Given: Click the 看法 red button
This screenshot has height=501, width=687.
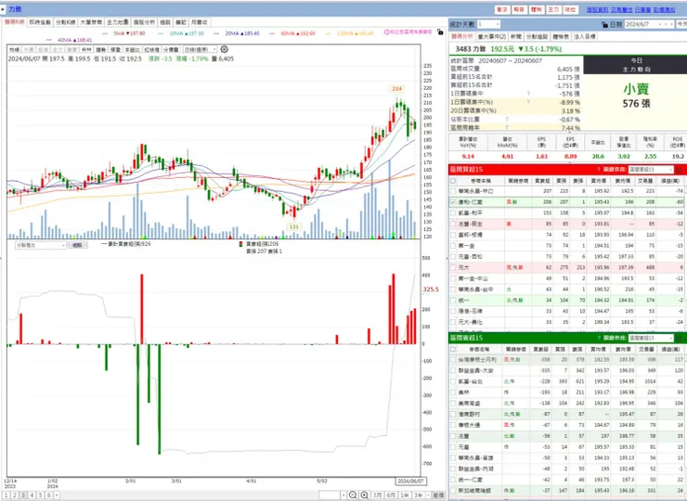Looking at the screenshot, I should click(502, 9).
